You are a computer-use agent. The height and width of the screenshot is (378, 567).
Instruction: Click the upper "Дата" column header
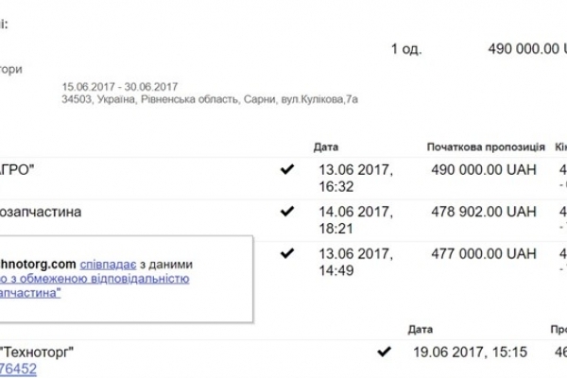click(325, 147)
